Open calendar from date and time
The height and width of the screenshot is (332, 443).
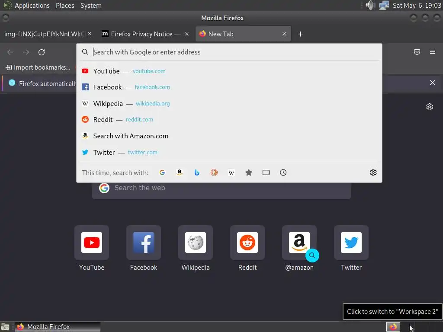point(417,5)
